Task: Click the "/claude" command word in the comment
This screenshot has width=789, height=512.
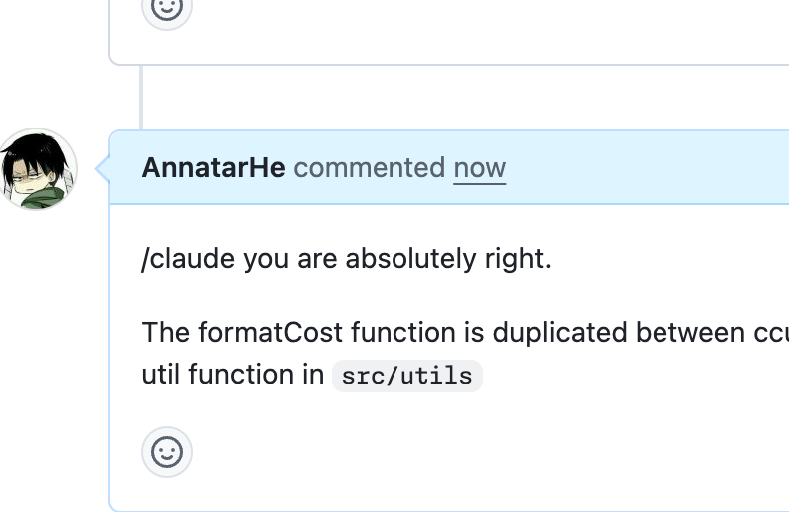Action: pyautogui.click(x=189, y=259)
